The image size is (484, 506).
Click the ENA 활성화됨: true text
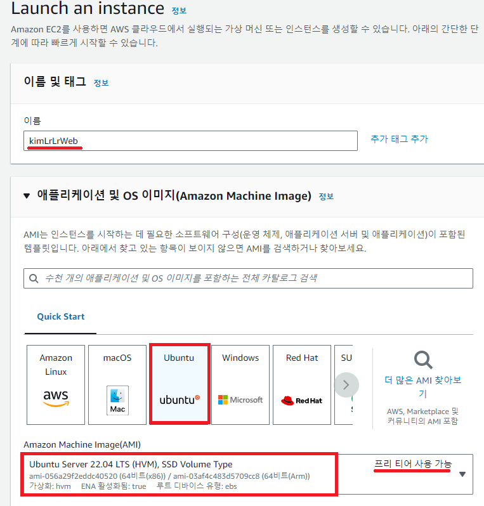tap(114, 486)
